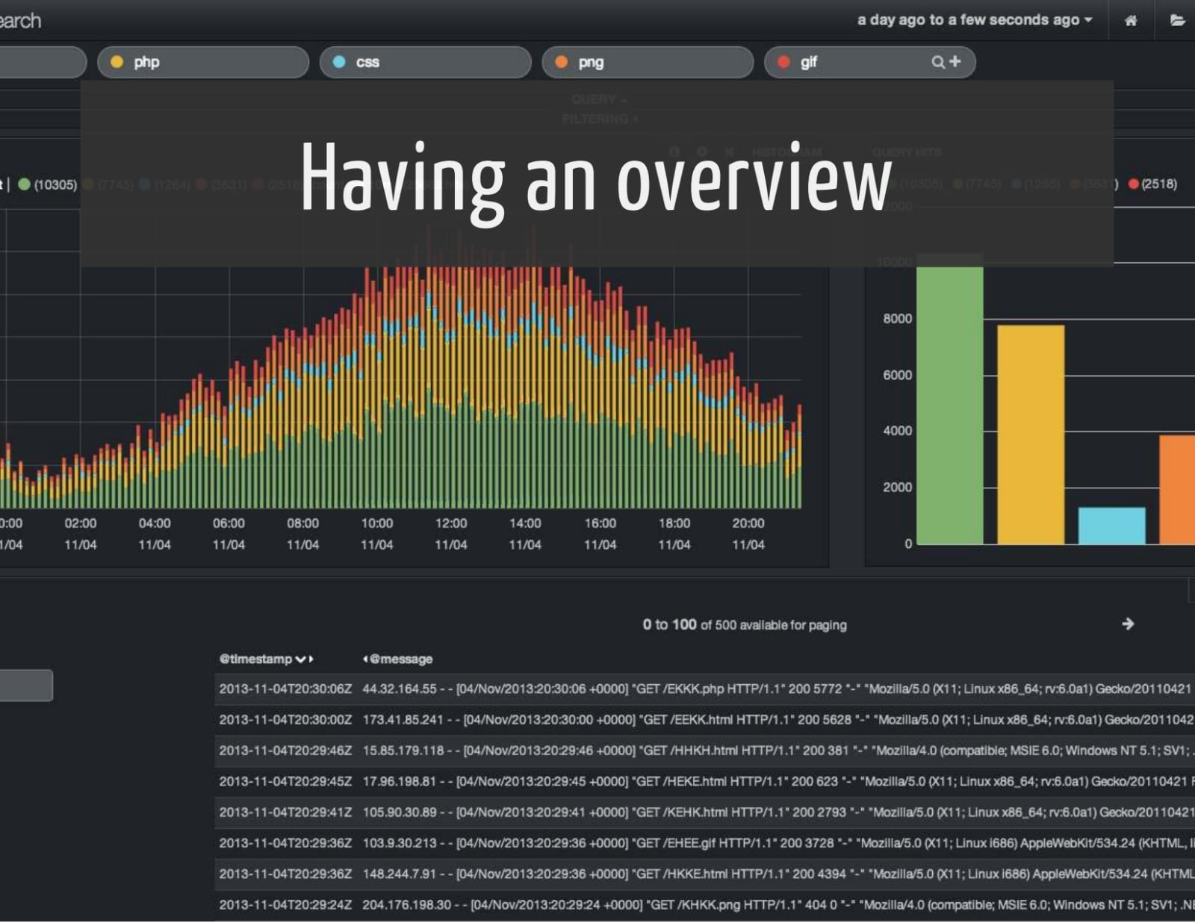
Task: Sort by @timestamp column header
Action: click(x=255, y=659)
